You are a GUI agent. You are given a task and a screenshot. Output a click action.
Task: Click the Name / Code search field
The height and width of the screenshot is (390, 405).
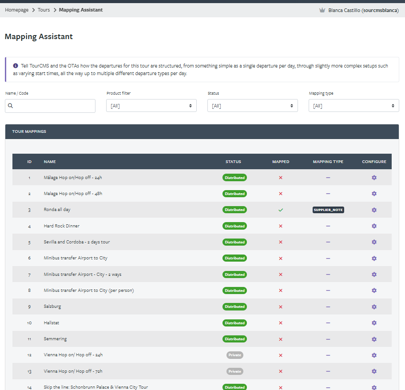[50, 106]
